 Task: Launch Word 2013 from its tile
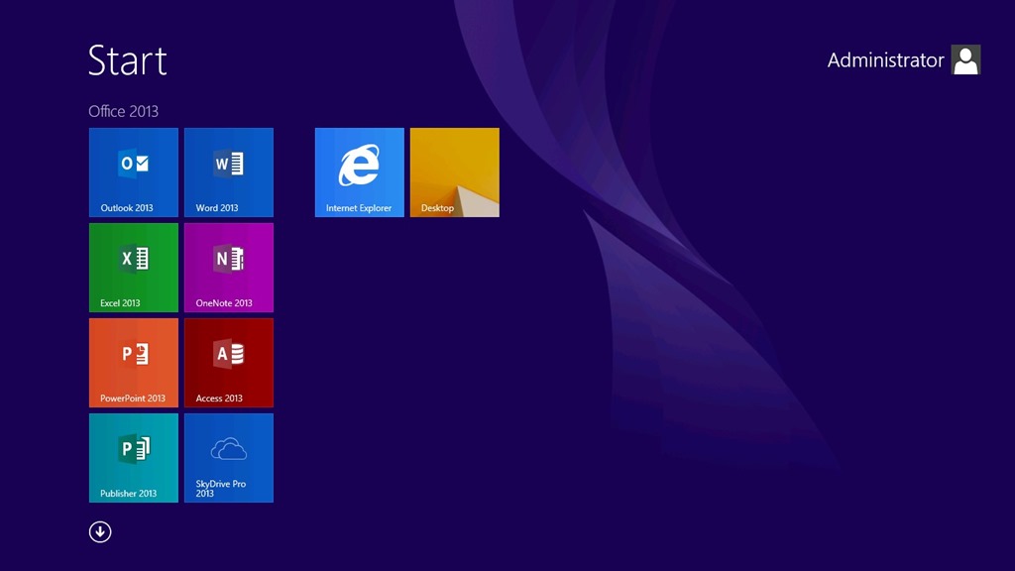pos(229,172)
